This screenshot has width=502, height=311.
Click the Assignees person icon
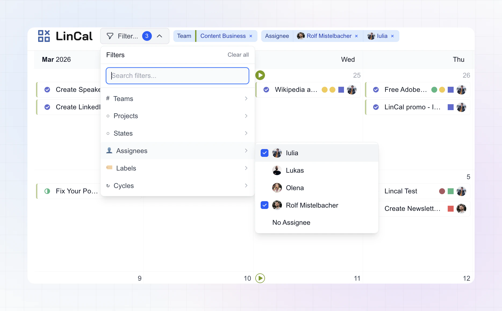109,151
